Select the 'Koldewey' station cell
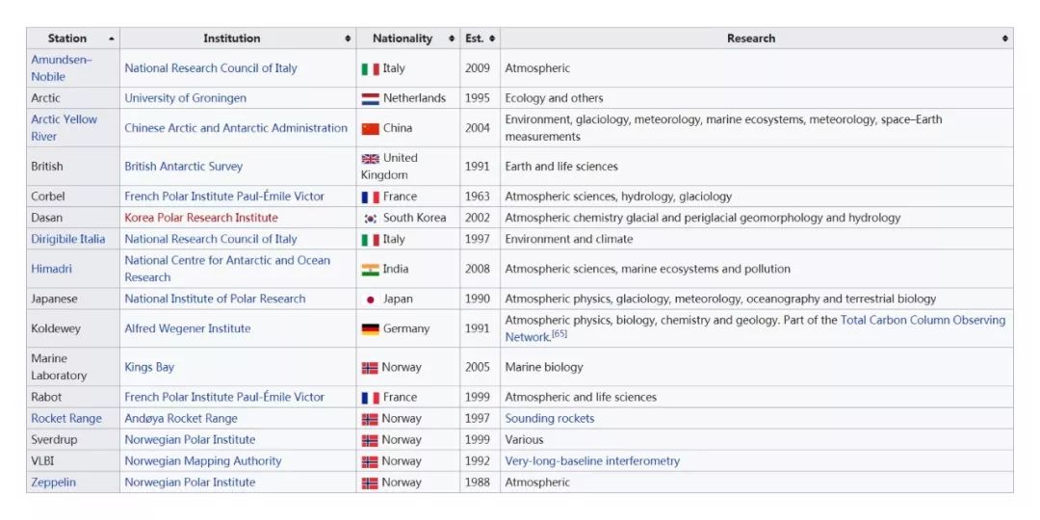 coord(73,328)
